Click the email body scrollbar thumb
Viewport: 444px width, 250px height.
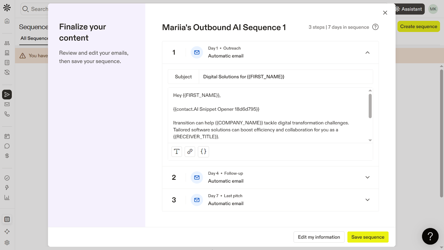pyautogui.click(x=370, y=106)
